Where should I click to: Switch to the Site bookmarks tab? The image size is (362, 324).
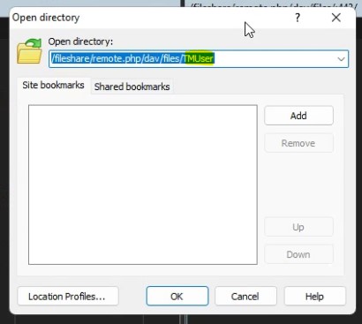coord(53,86)
